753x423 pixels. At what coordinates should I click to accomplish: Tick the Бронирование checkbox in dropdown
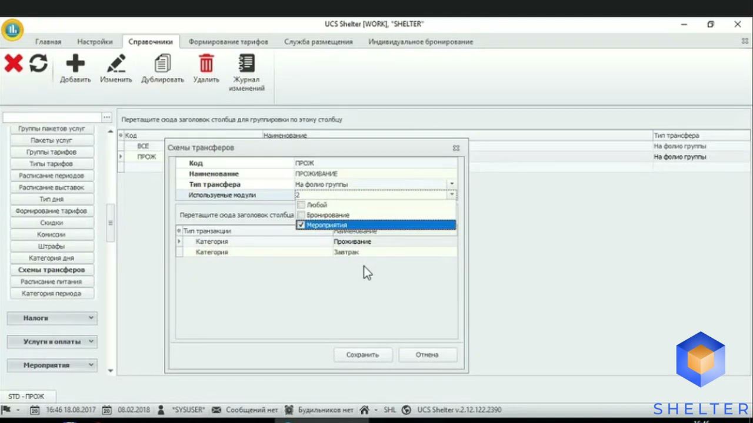pos(301,215)
